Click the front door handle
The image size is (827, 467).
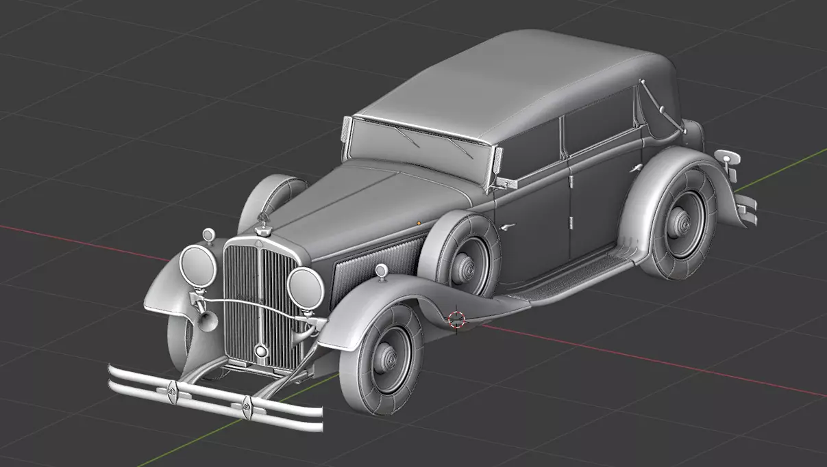tap(506, 228)
